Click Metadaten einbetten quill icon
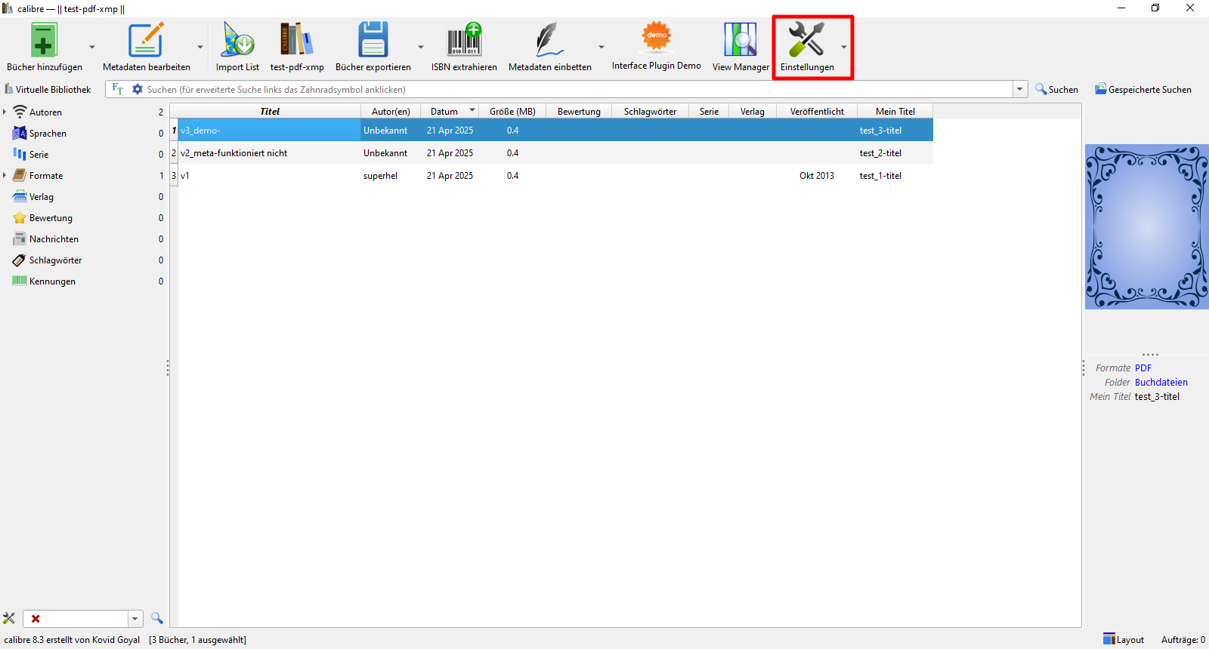 pyautogui.click(x=549, y=40)
